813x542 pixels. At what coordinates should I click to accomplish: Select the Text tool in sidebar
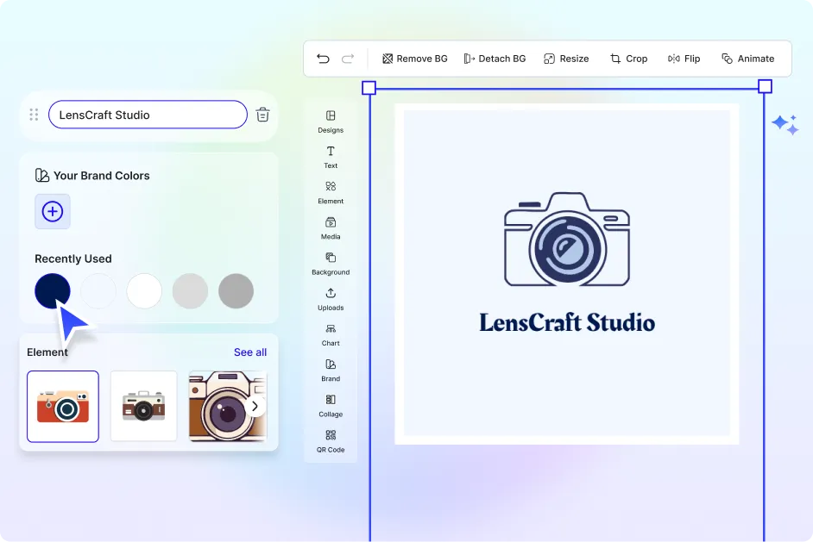[331, 157]
